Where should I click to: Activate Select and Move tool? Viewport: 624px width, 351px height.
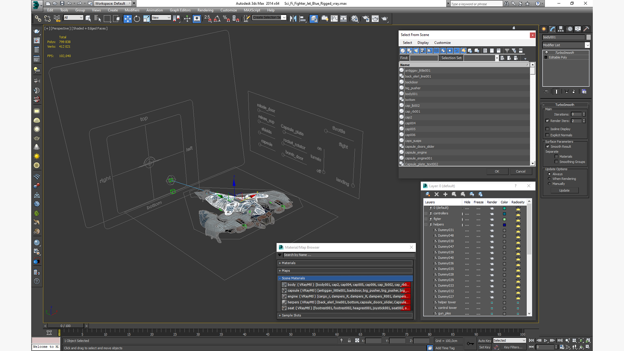point(127,19)
